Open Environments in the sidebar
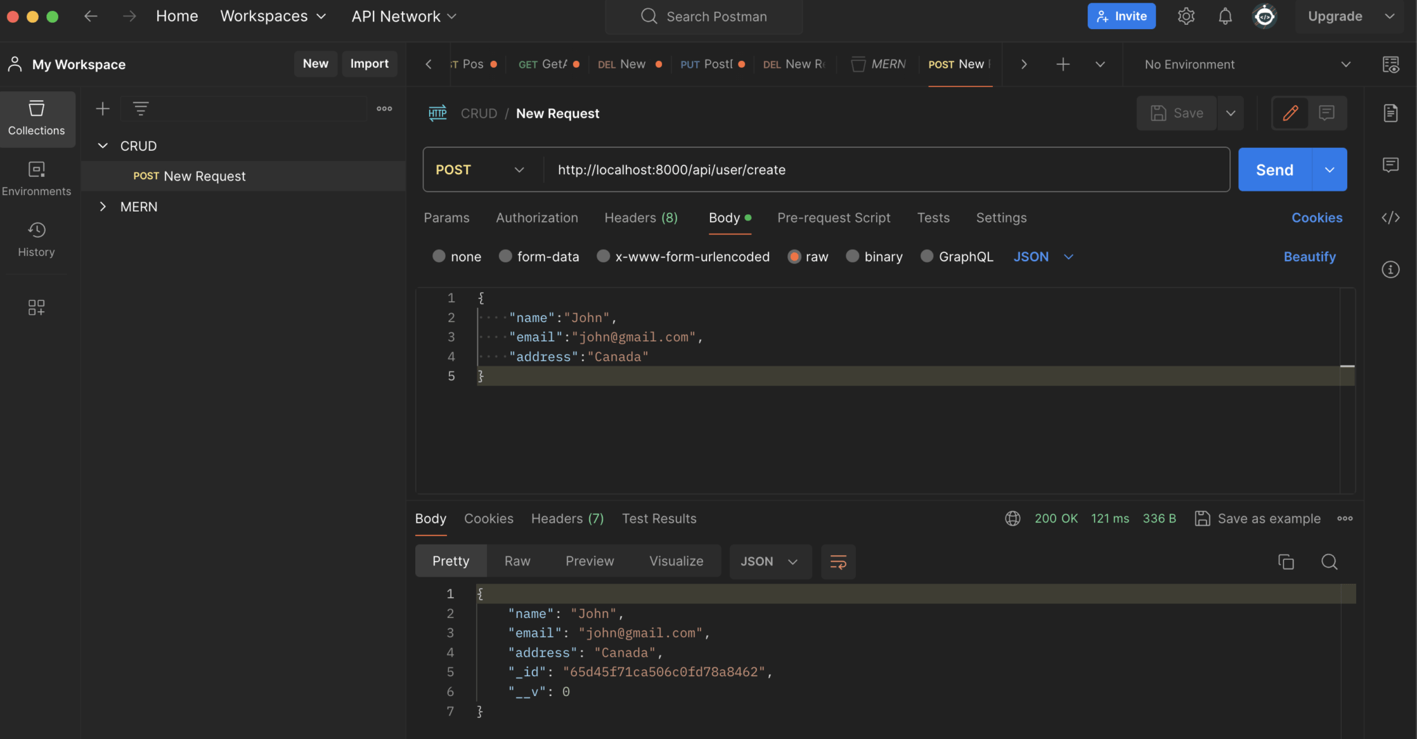1417x739 pixels. [x=37, y=179]
